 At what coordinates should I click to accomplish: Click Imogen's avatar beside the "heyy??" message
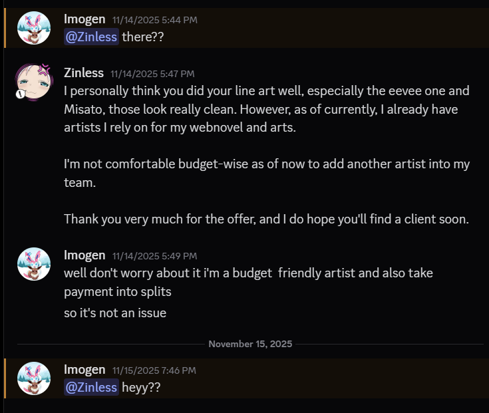pyautogui.click(x=34, y=379)
